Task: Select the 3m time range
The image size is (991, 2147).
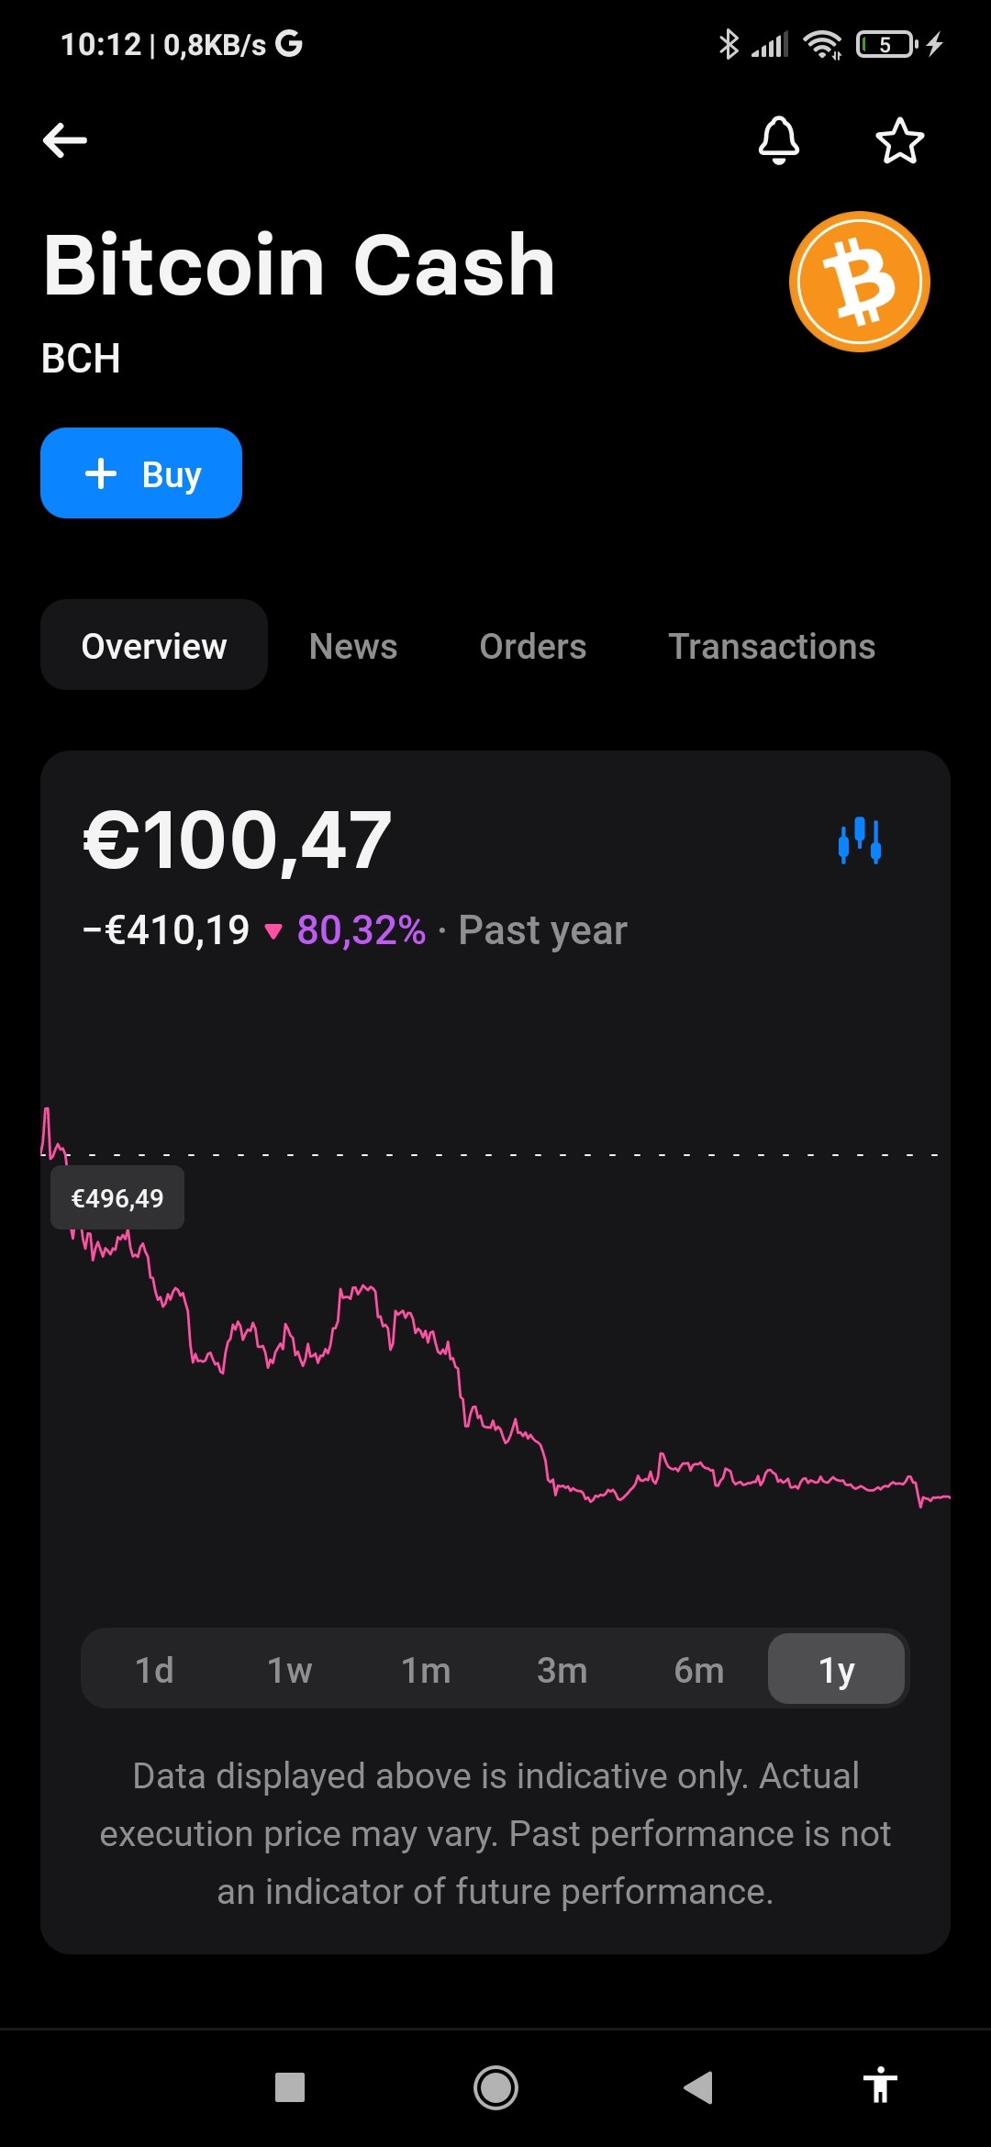Action: [x=562, y=1670]
